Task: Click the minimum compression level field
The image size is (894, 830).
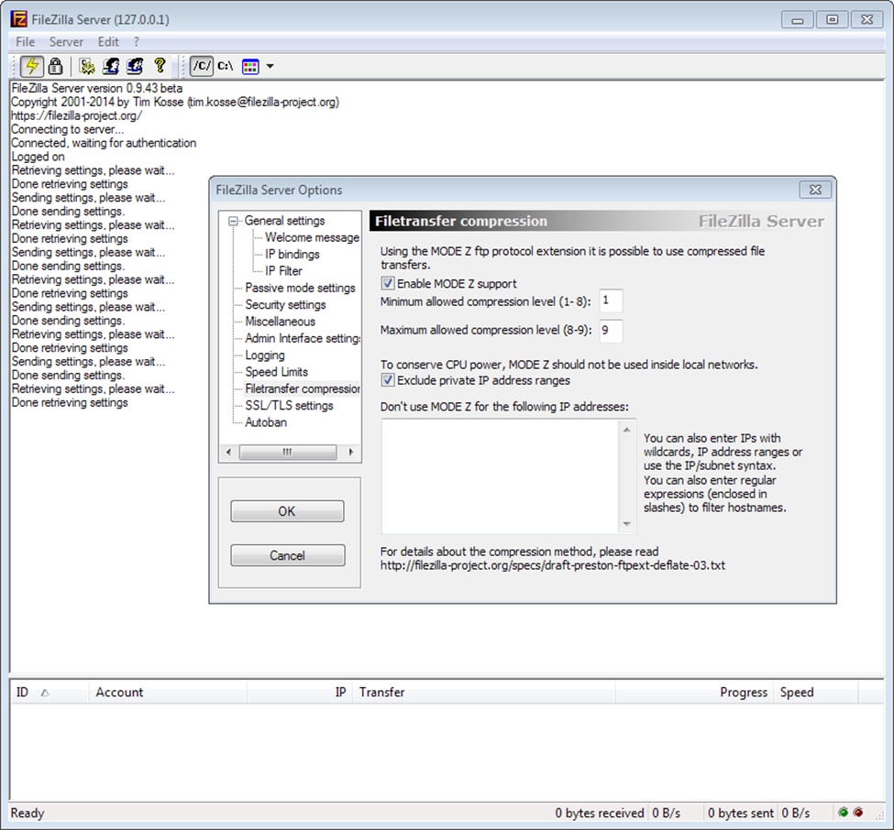Action: point(611,300)
